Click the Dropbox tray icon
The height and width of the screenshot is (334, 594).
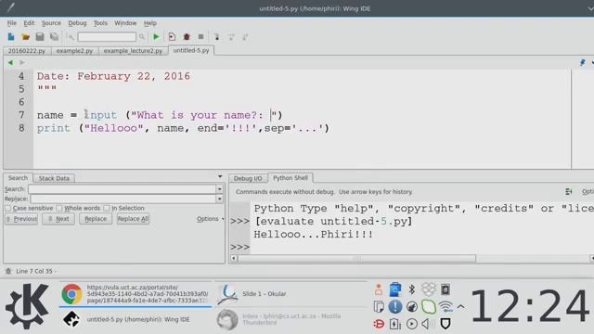coord(429,289)
